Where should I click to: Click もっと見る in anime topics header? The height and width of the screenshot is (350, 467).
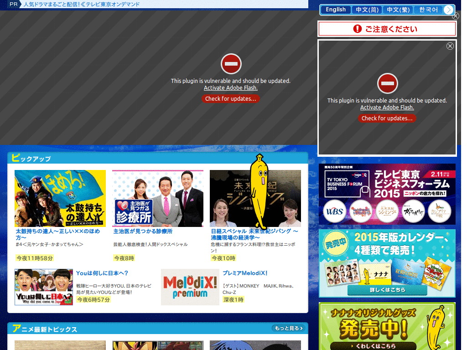[288, 328]
